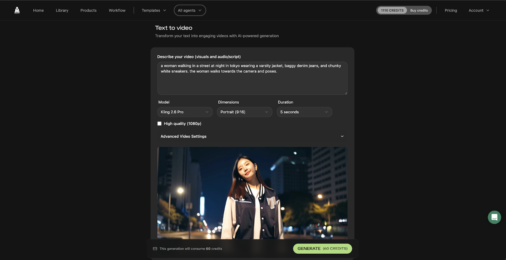Image resolution: width=506 pixels, height=260 pixels.
Task: Click the Buy credits button
Action: tap(419, 11)
